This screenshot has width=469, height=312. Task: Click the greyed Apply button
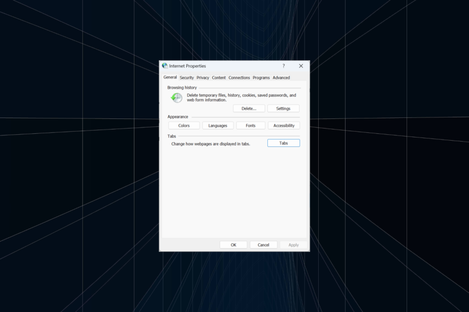pos(293,245)
